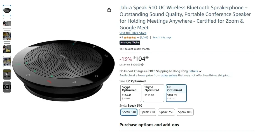Click the share icon above product image
Viewport: 257px width, 134px height.
click(x=109, y=10)
